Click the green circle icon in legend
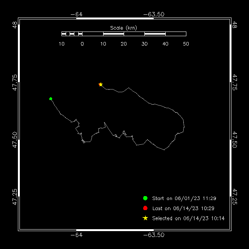 [145, 198]
